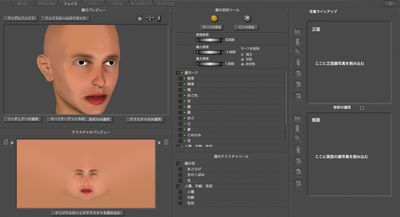The width and height of the screenshot is (400, 217).
Task: Click the フィギュアへの適用 button
Action: [x=23, y=119]
